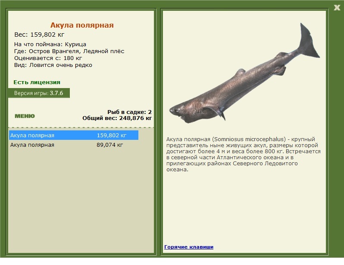This screenshot has width=344, height=265.
Task: Click the Вес: 159,802 кг line
Action: [39, 35]
